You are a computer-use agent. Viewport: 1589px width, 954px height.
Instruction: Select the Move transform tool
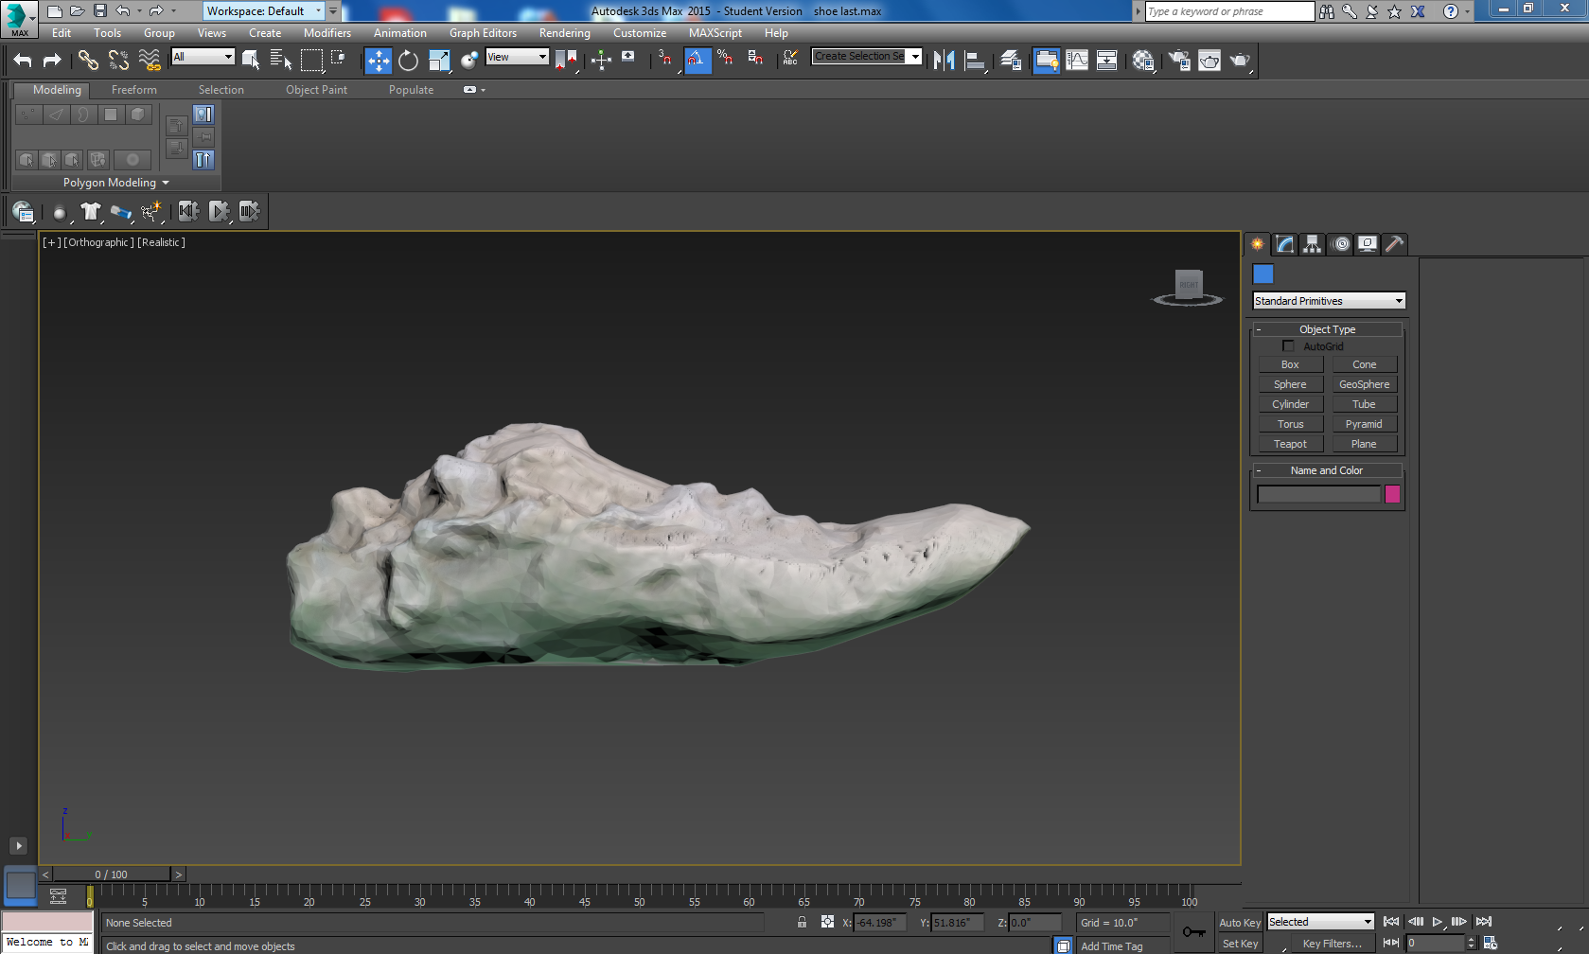coord(378,61)
